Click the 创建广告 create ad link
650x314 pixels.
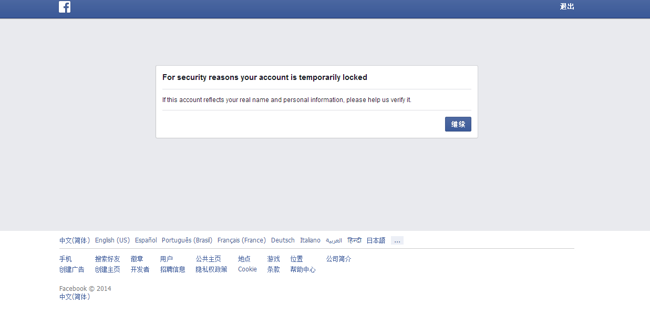point(72,269)
